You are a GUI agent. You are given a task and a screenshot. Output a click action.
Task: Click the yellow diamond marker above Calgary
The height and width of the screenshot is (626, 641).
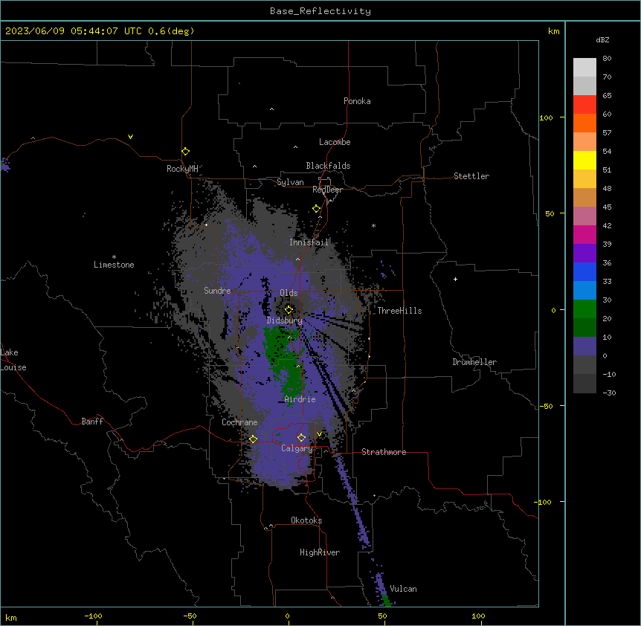pyautogui.click(x=301, y=438)
